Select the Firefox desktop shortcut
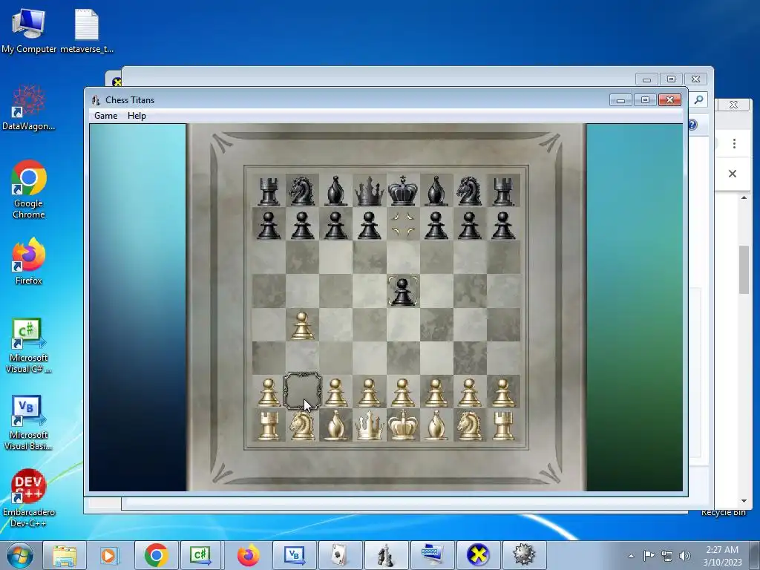760x570 pixels. pyautogui.click(x=29, y=261)
